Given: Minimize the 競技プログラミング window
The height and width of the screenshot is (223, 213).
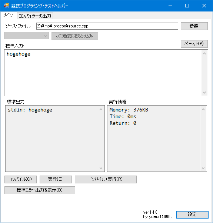Looking at the screenshot, I should click(x=170, y=6).
